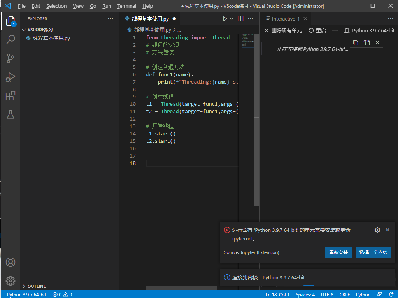
Task: Select the Python 3.9.7 64-bit kernel picker
Action: [x=369, y=30]
